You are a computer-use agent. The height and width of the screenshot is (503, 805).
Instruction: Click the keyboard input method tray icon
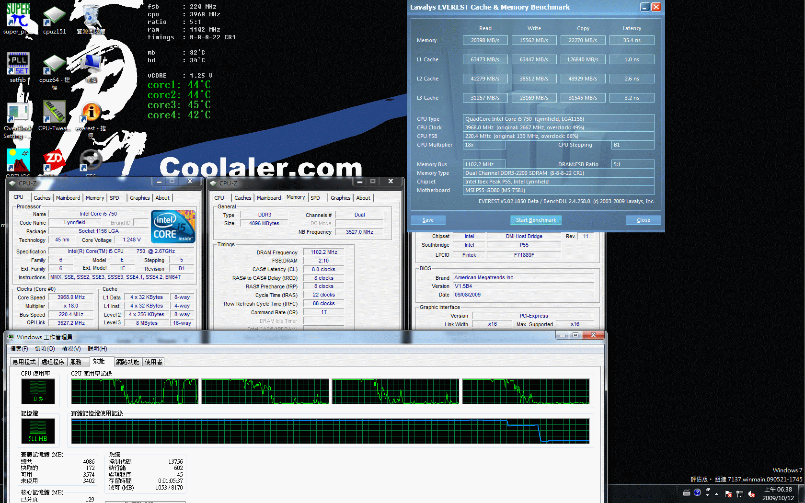(x=687, y=492)
